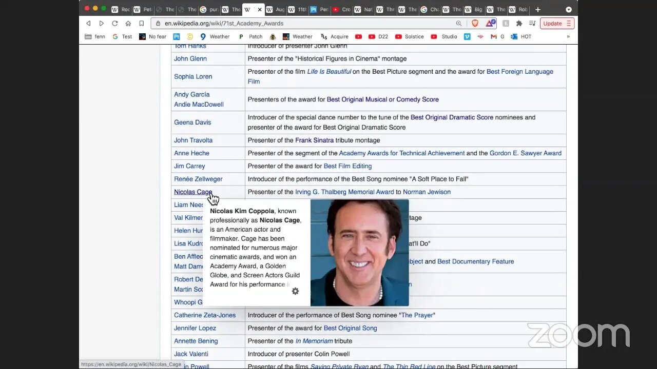Show more bookmarks with the chevron
The height and width of the screenshot is (369, 657).
click(568, 36)
